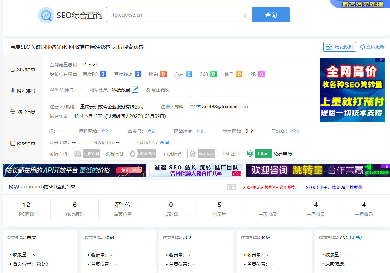This screenshot has width=390, height=273.
Task: Click the 水滴信用 badge icon
Action: click(x=142, y=153)
